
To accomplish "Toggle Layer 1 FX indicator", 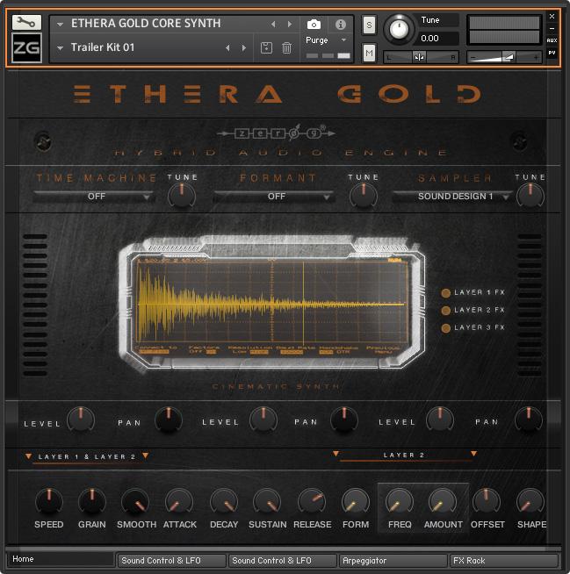I will pyautogui.click(x=445, y=293).
